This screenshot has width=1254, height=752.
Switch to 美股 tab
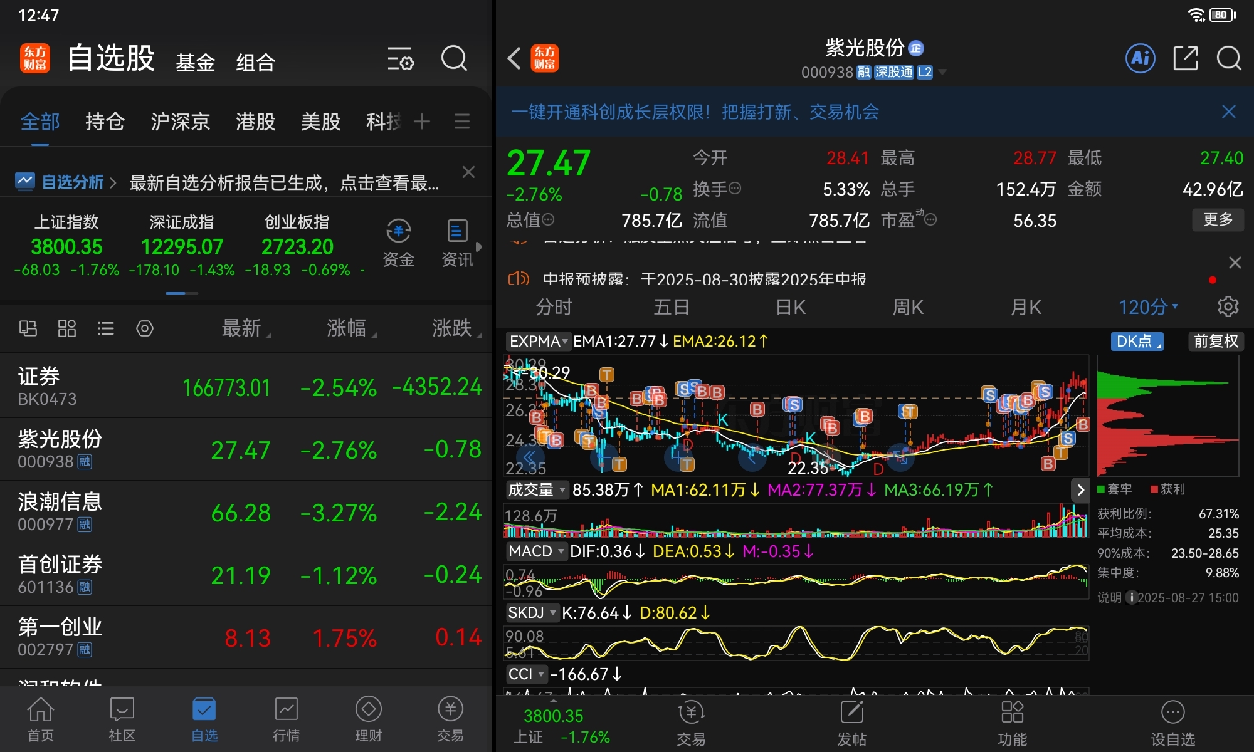click(x=320, y=121)
